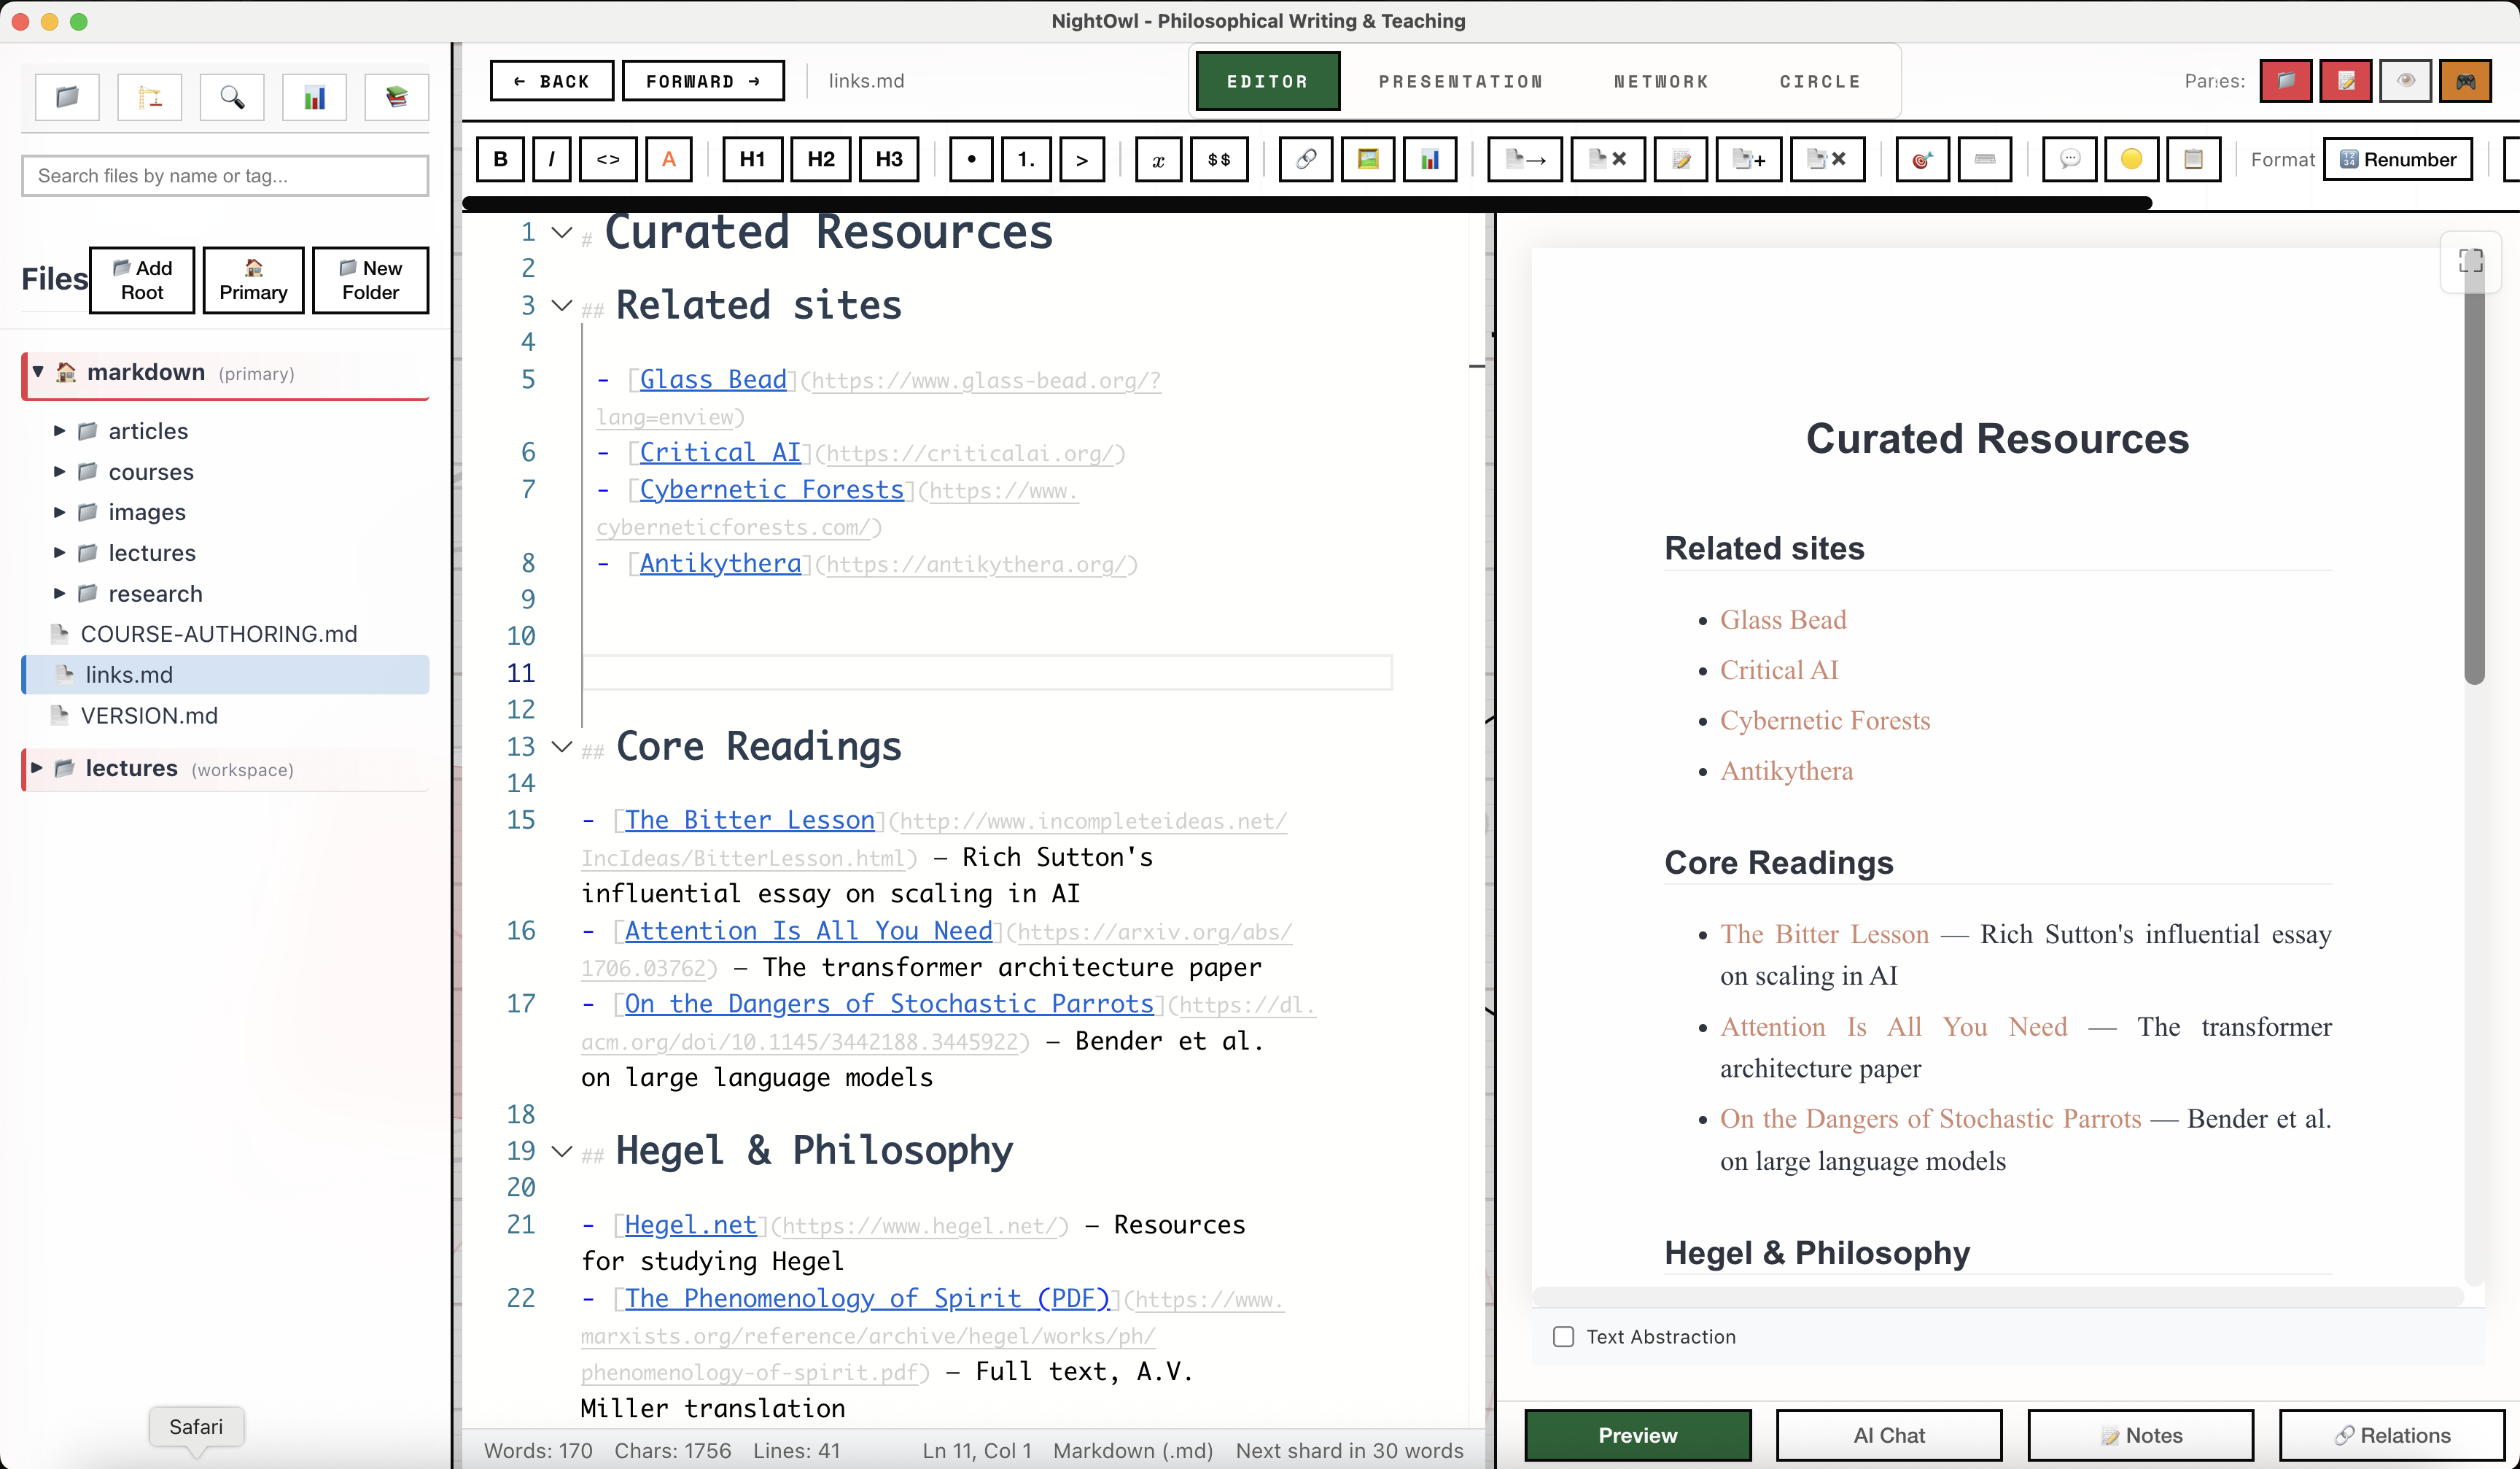Toggle bold formatting in the editor toolbar
2520x1469 pixels.
(499, 158)
